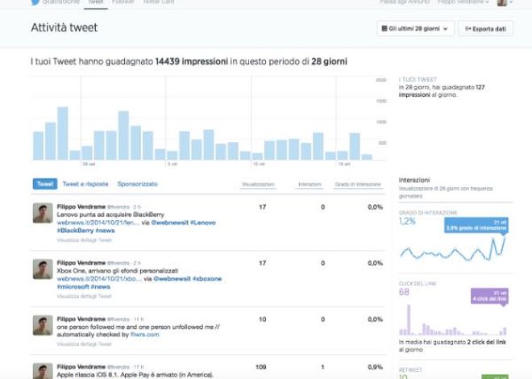
Task: Click avatar on the Xbox One tweet
Action: pyautogui.click(x=43, y=269)
